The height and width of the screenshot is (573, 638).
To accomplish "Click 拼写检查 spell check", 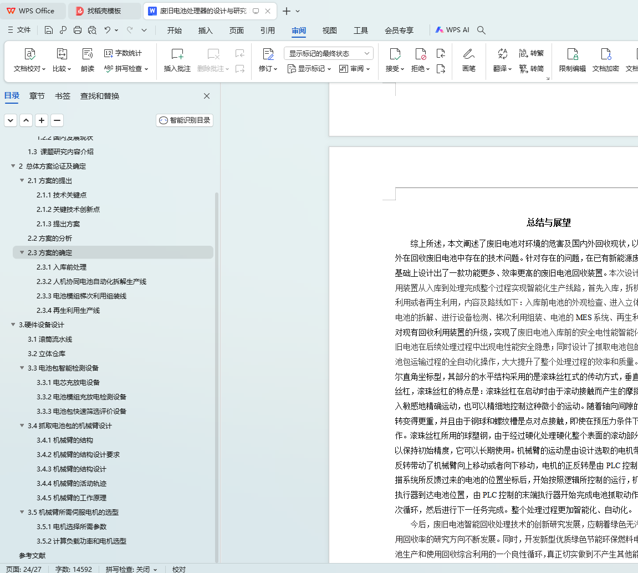I will pyautogui.click(x=126, y=68).
